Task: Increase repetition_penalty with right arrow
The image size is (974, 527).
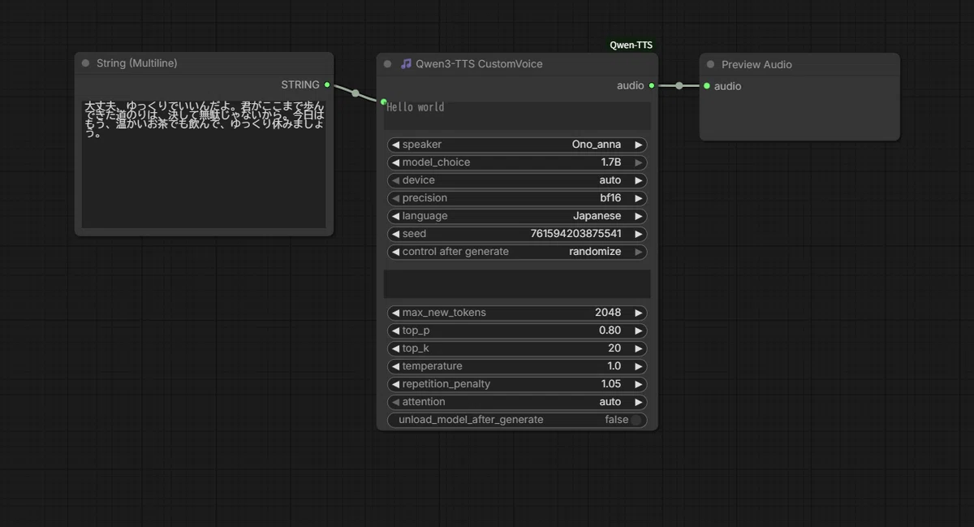Action: pos(639,384)
